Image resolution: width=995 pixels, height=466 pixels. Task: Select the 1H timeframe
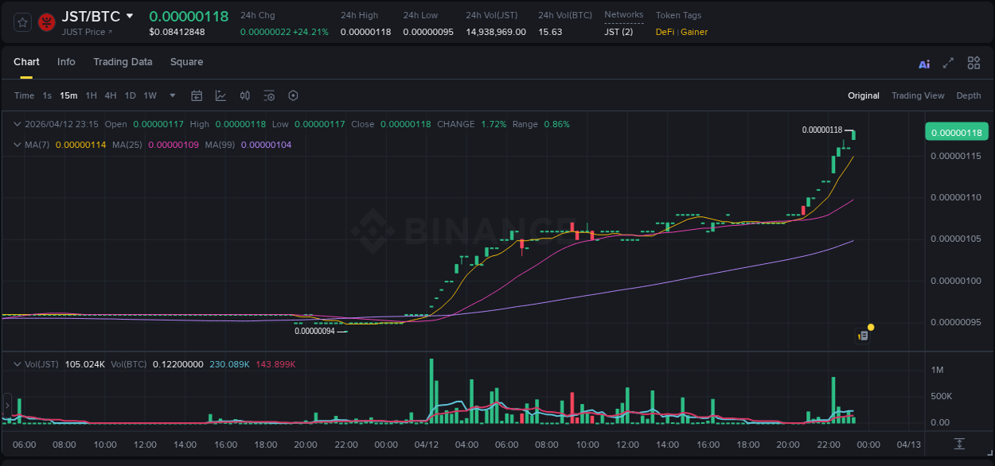click(91, 95)
